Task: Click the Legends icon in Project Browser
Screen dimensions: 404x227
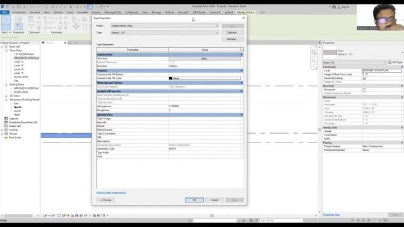Action: (6, 119)
